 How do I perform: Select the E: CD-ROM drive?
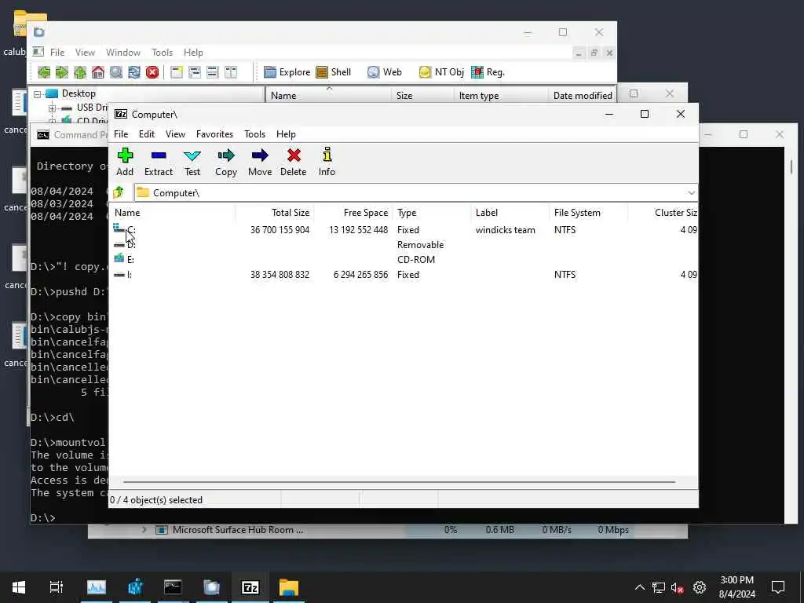(x=404, y=259)
